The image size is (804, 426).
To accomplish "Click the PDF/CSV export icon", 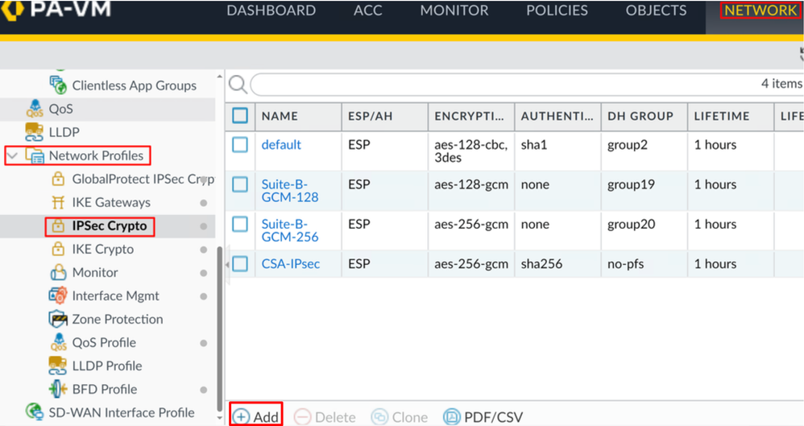I will [452, 417].
